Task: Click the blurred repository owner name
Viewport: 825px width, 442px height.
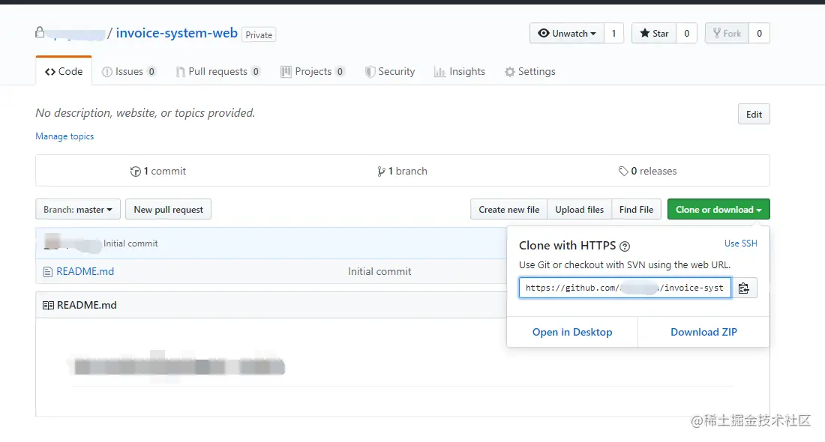Action: click(76, 34)
